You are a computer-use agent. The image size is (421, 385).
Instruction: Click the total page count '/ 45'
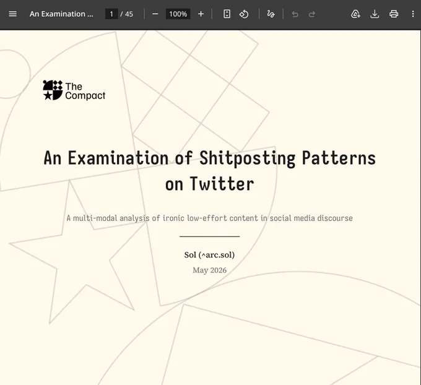coord(127,14)
